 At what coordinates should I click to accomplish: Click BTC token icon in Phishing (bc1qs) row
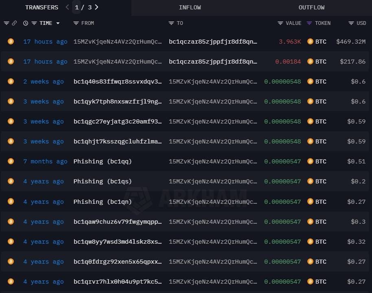310,181
